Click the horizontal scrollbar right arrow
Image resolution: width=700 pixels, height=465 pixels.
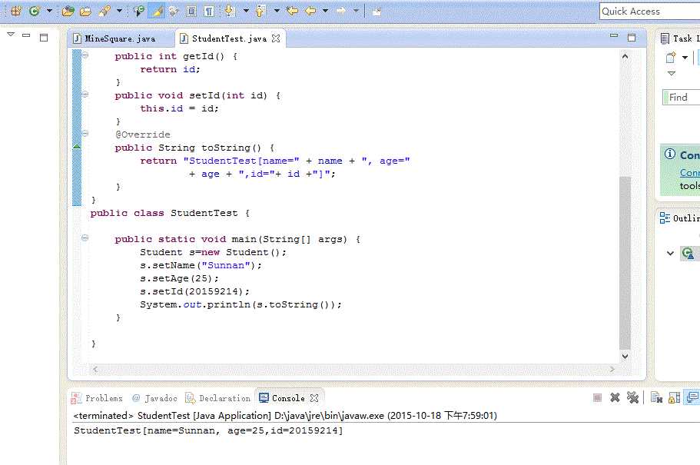point(612,369)
